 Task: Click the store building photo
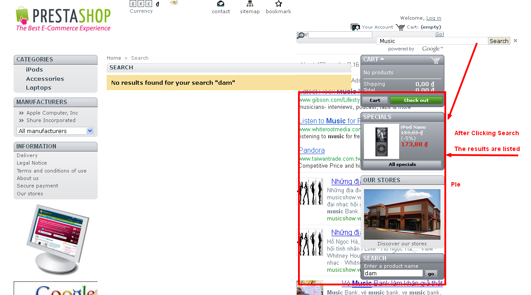point(402,215)
